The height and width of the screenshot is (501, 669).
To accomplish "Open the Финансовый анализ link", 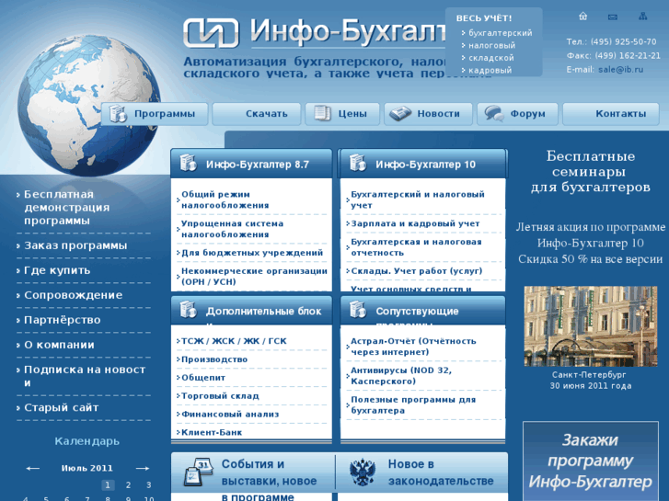I will click(230, 414).
